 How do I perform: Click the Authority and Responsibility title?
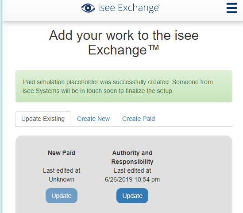tap(132, 157)
